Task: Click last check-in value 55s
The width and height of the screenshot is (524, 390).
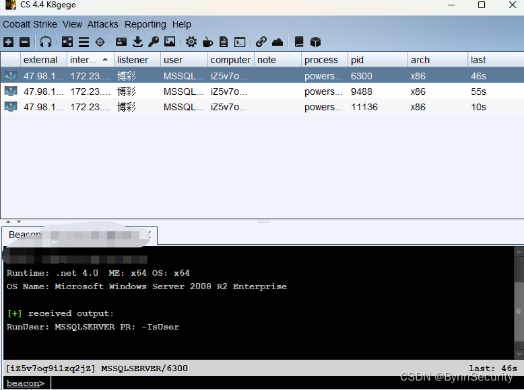Action: tap(478, 91)
